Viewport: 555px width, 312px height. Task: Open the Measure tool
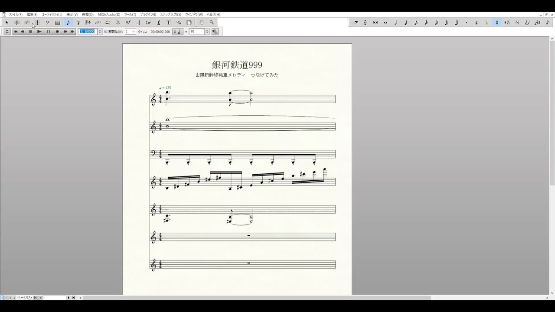57,23
